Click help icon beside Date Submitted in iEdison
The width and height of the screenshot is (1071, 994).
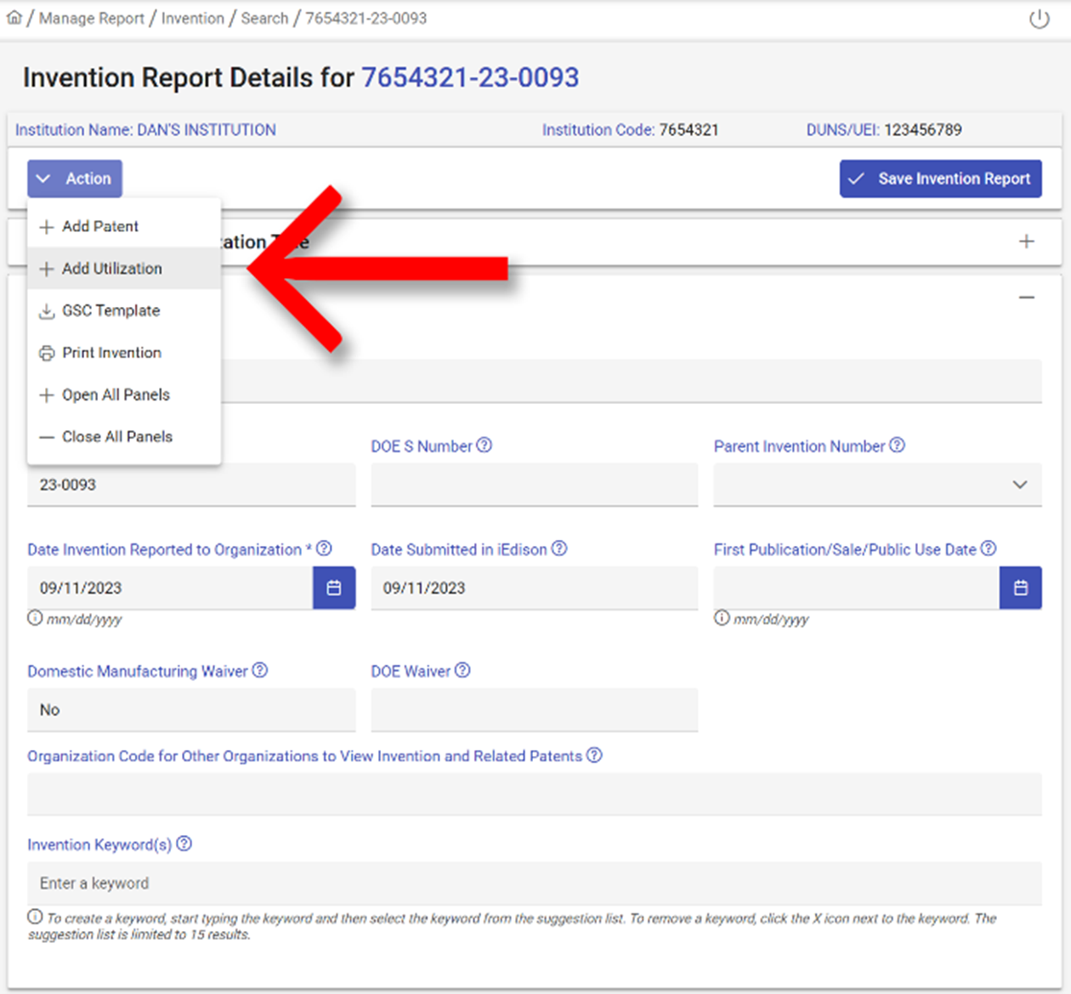(x=559, y=548)
